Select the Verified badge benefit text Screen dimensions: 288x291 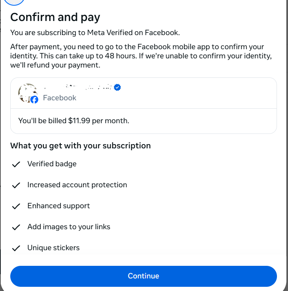pos(52,164)
